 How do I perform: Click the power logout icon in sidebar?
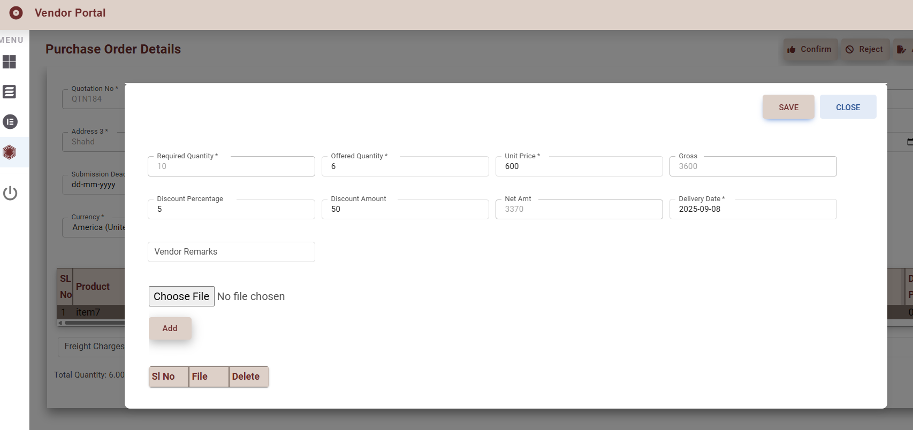[10, 193]
